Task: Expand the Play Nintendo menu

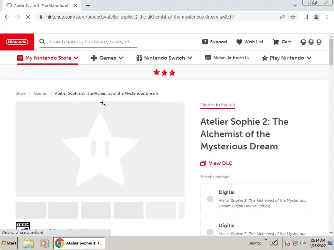Action: point(287,58)
